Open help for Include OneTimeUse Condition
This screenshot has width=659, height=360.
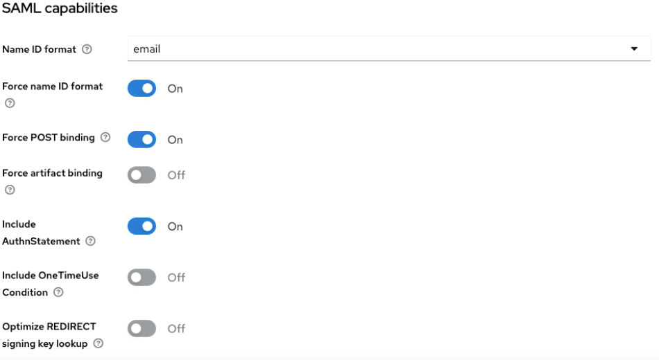pos(58,292)
